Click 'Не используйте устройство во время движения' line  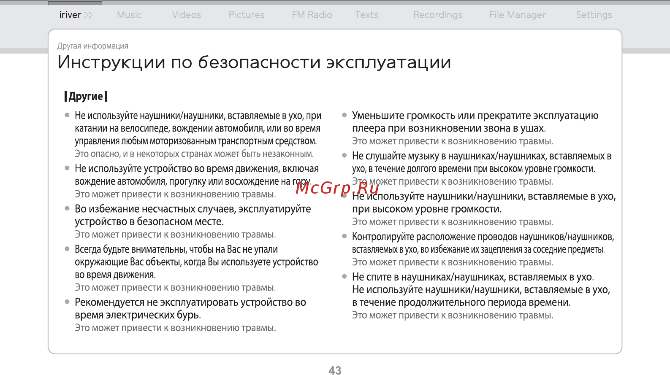pos(197,169)
